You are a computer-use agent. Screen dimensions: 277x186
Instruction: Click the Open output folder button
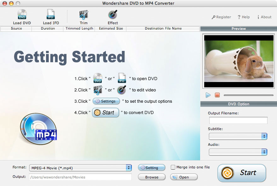point(184,177)
